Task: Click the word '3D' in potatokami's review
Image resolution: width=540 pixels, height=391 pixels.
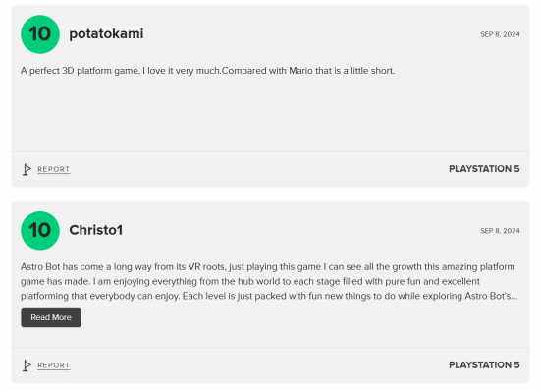Action: [x=68, y=71]
